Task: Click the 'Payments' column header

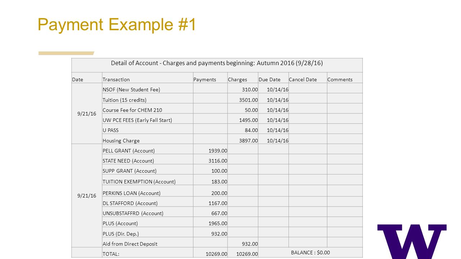Action: 205,79
